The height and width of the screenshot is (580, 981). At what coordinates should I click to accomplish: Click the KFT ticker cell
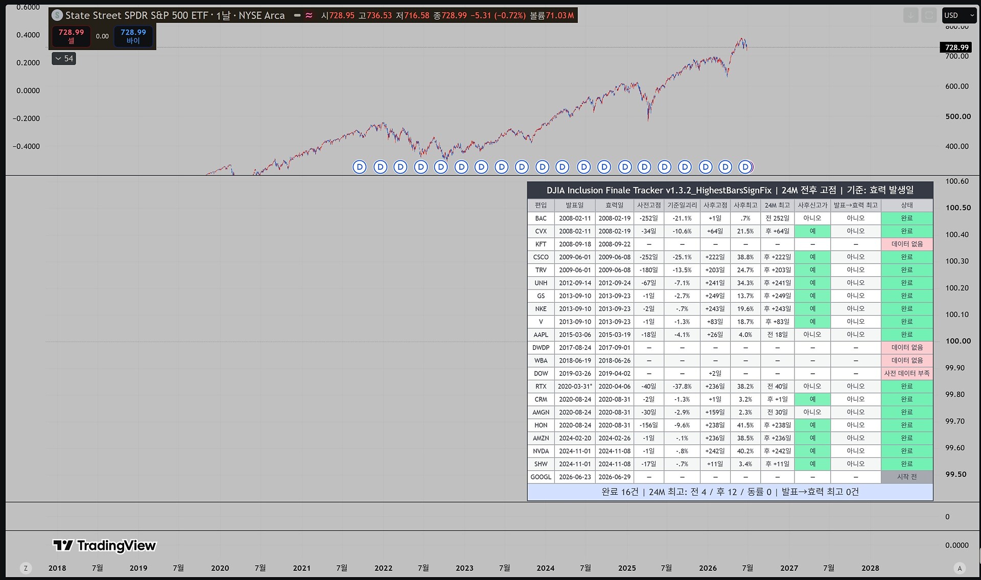[x=541, y=244]
